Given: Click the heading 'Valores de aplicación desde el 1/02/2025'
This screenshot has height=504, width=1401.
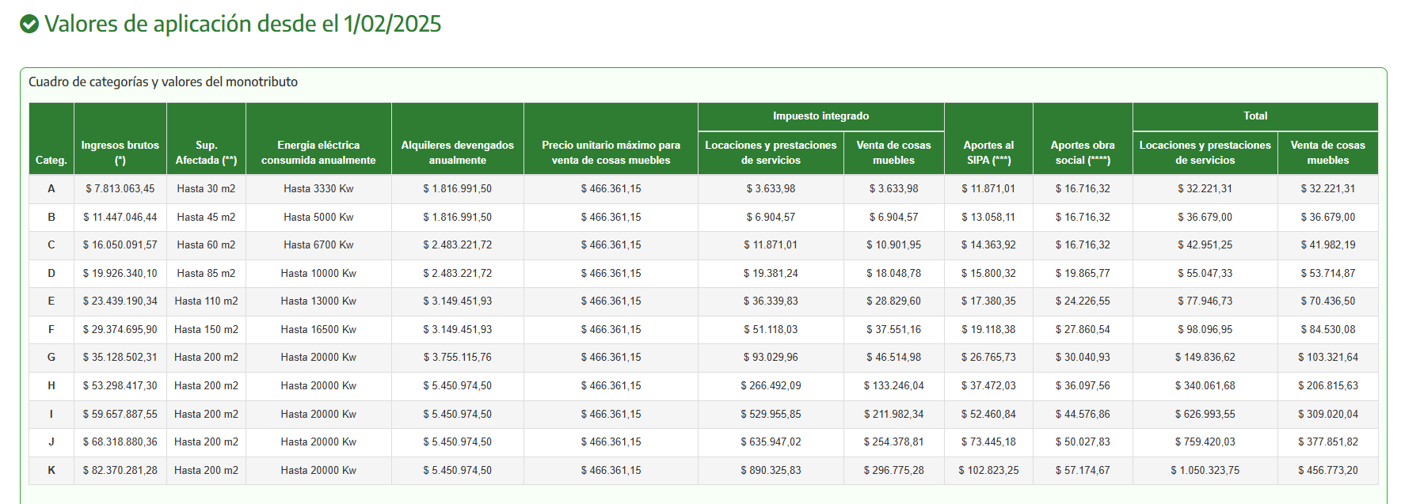Looking at the screenshot, I should [x=242, y=25].
